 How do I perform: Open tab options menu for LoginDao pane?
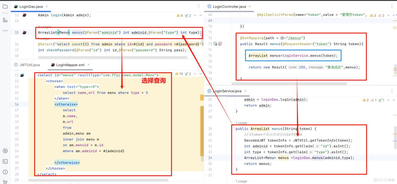pos(199,7)
